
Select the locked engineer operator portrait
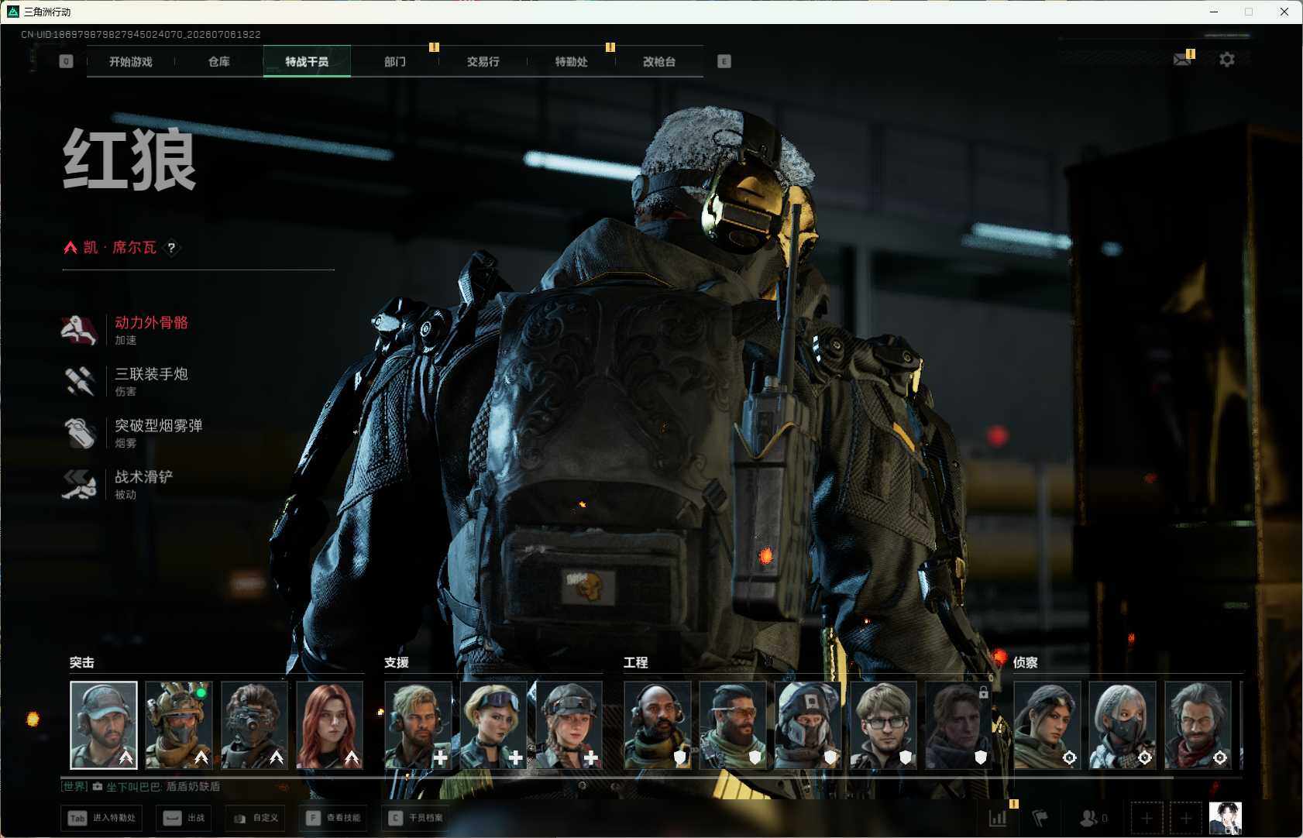pos(958,725)
